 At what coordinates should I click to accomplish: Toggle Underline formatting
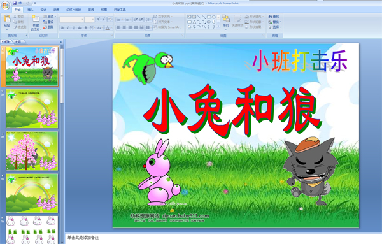click(x=74, y=28)
